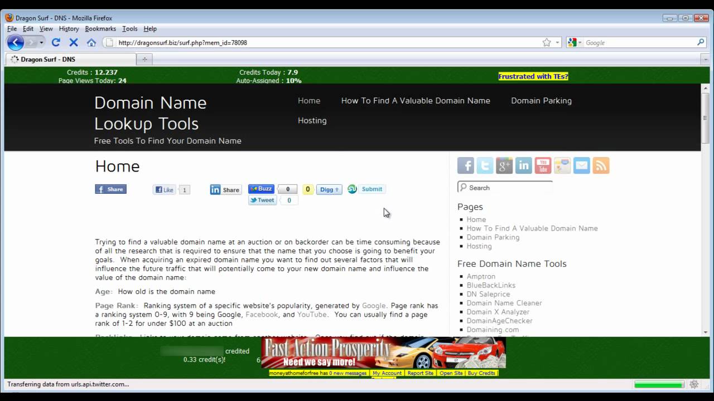Bookmark this page with the star icon

point(547,42)
